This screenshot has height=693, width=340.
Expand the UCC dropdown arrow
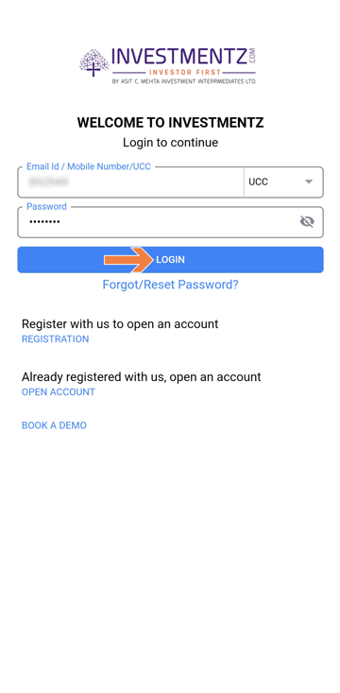[309, 182]
